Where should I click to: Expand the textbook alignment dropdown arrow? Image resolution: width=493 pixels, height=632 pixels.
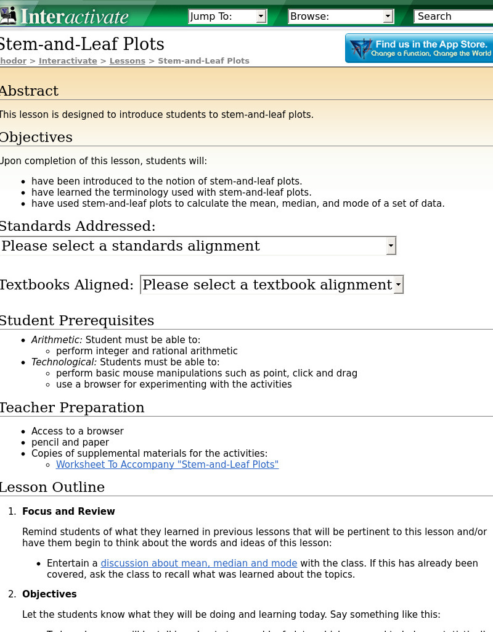(x=399, y=285)
